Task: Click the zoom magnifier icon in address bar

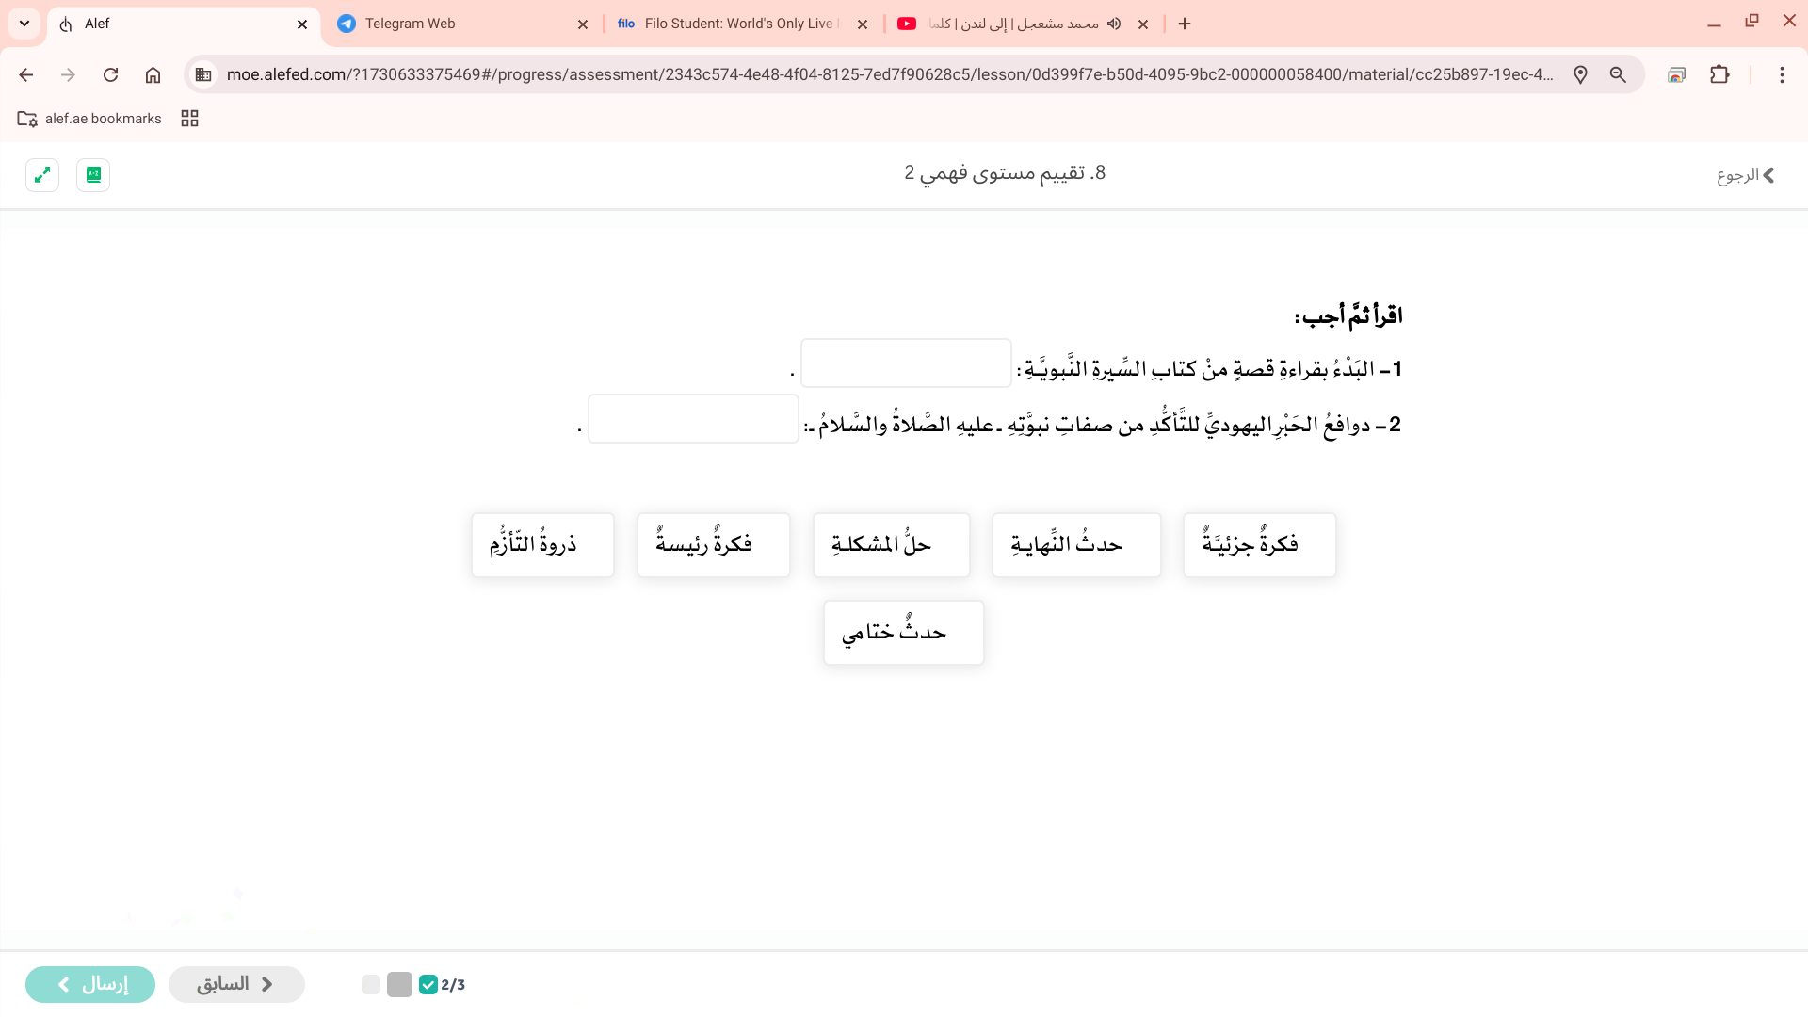Action: pyautogui.click(x=1619, y=74)
